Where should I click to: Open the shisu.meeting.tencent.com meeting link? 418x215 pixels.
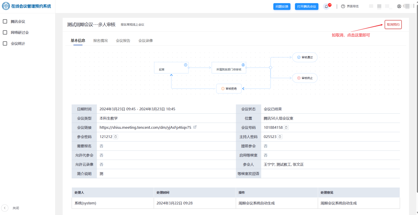pos(145,127)
